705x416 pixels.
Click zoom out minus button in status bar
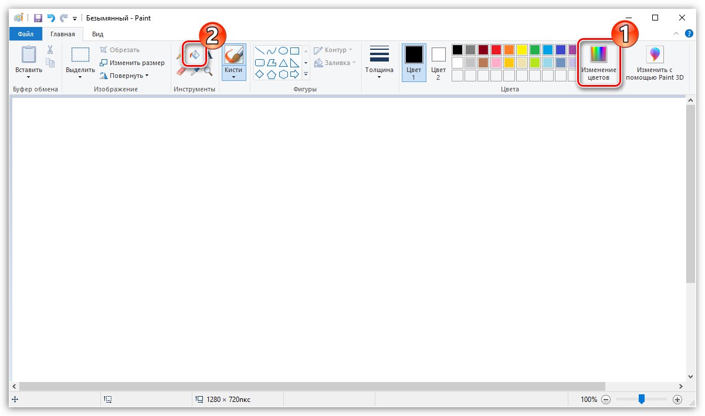pyautogui.click(x=606, y=400)
